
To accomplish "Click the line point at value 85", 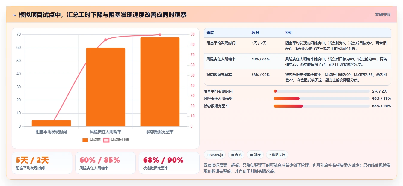I will point(105,40).
